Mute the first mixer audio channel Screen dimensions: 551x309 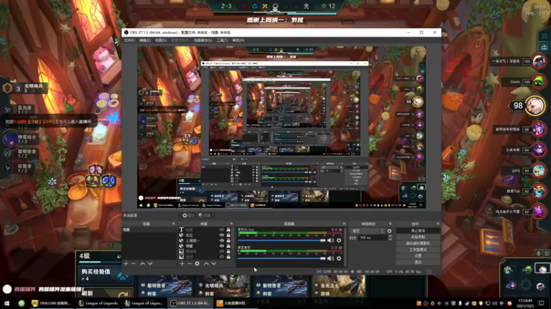point(331,240)
